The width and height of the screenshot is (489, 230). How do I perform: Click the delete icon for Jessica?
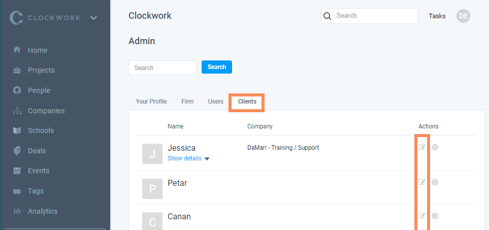[435, 147]
